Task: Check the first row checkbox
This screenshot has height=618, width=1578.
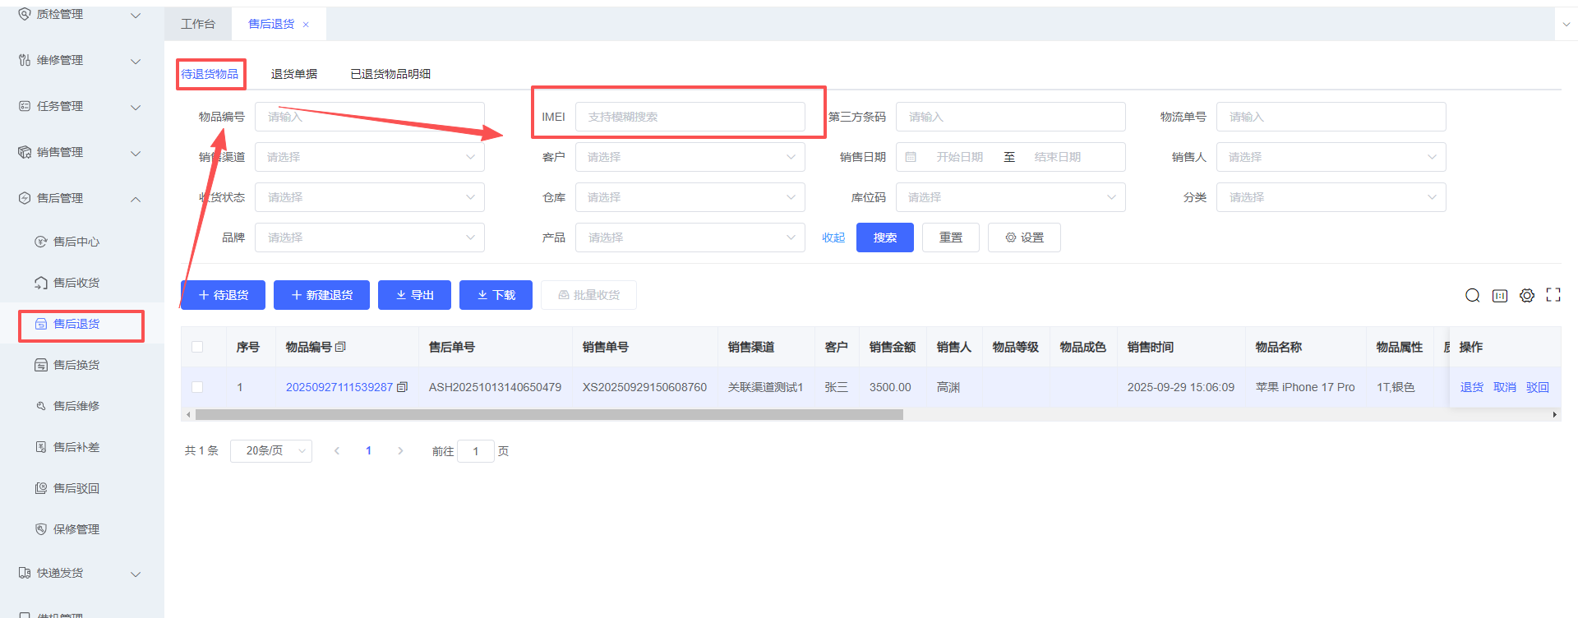Action: pos(197,387)
